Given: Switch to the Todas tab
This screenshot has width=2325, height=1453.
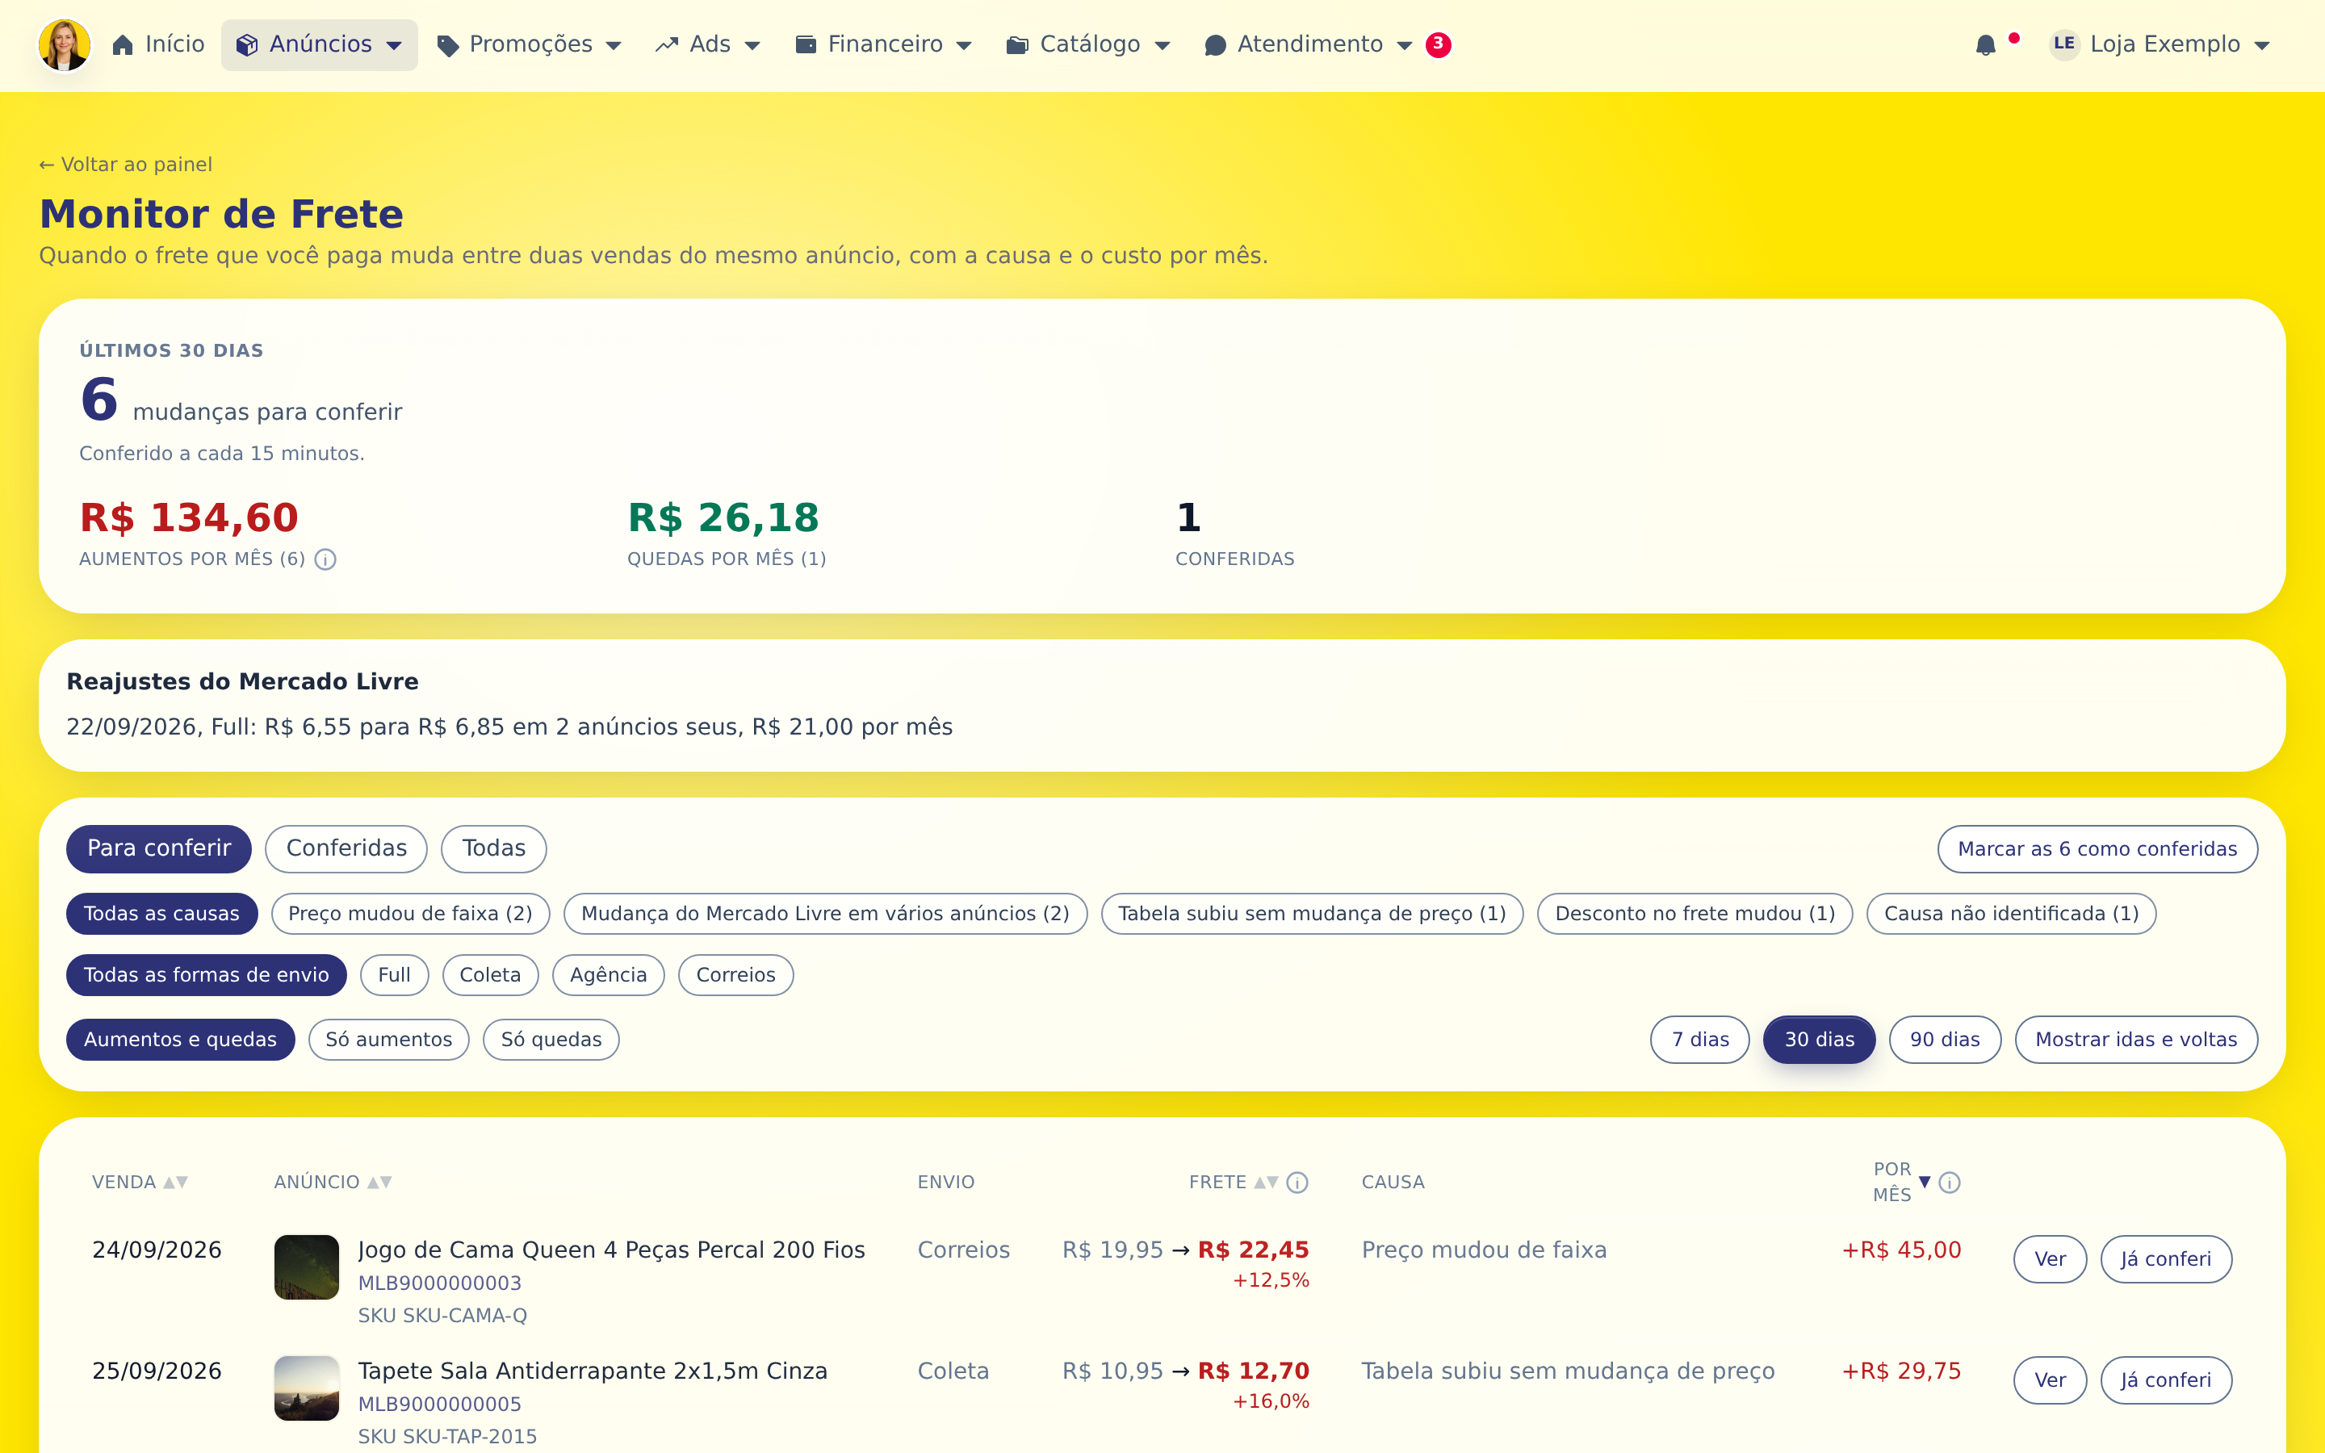Looking at the screenshot, I should (494, 848).
